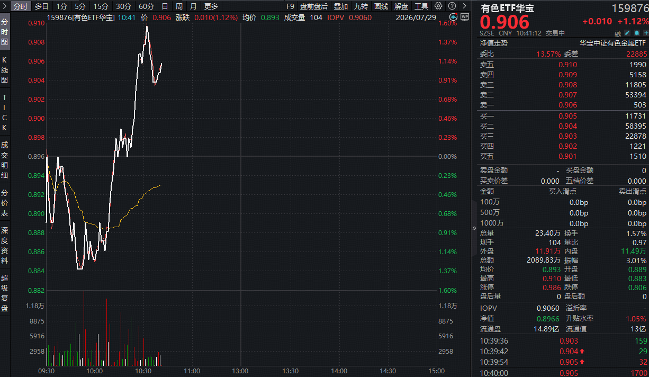Image resolution: width=649 pixels, height=377 pixels.
Task: Switch to the 周 weekly chart tab
Action: click(x=179, y=6)
